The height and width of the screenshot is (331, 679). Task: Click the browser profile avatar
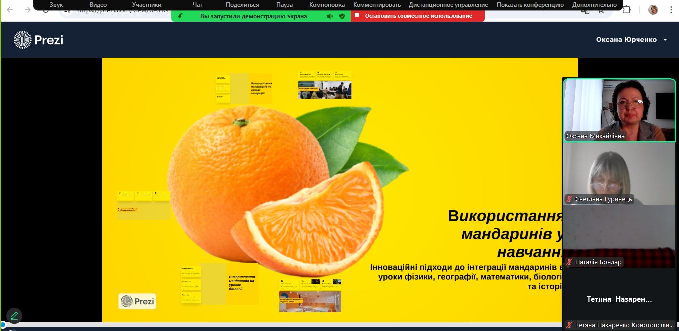(653, 10)
